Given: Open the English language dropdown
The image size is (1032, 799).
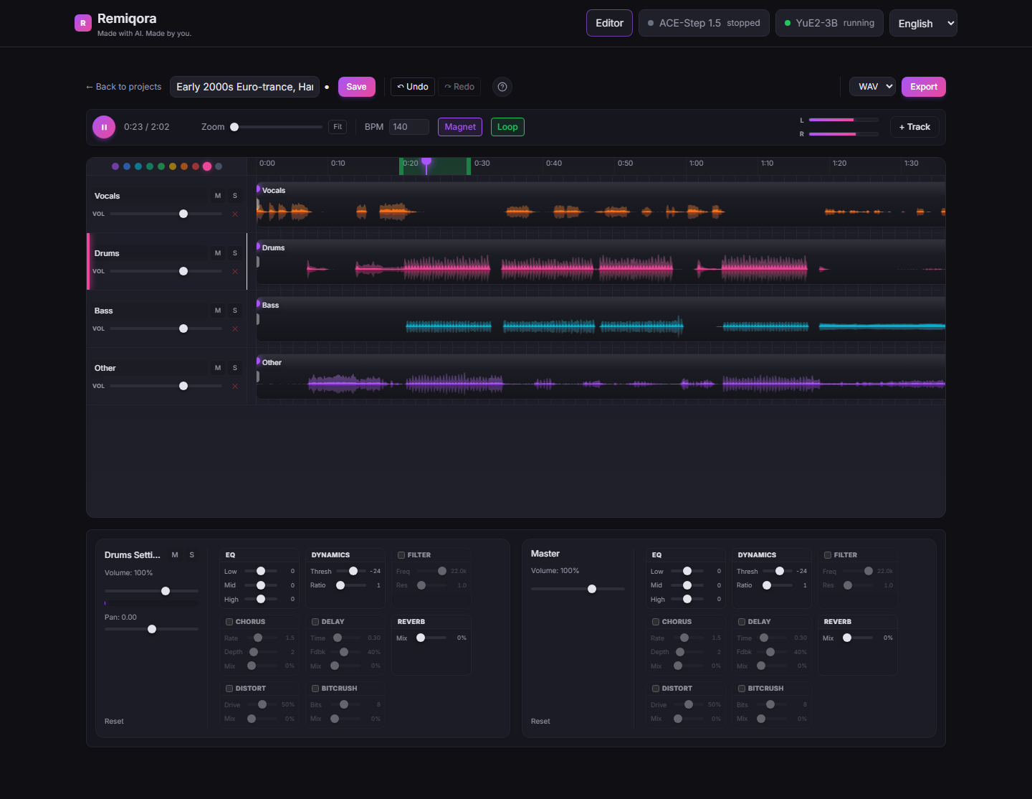Looking at the screenshot, I should (x=923, y=23).
